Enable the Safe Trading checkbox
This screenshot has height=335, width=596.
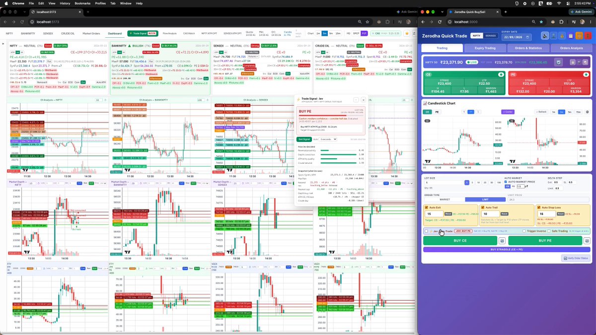click(549, 231)
